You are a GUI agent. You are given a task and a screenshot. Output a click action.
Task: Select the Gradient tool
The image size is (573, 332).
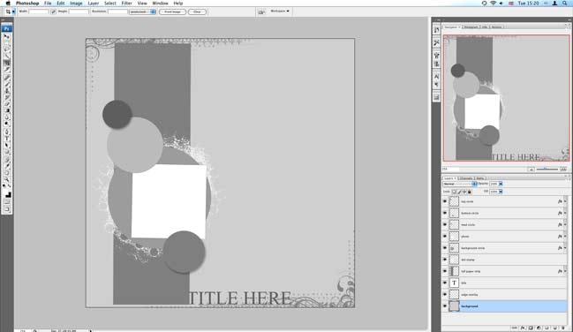6,110
